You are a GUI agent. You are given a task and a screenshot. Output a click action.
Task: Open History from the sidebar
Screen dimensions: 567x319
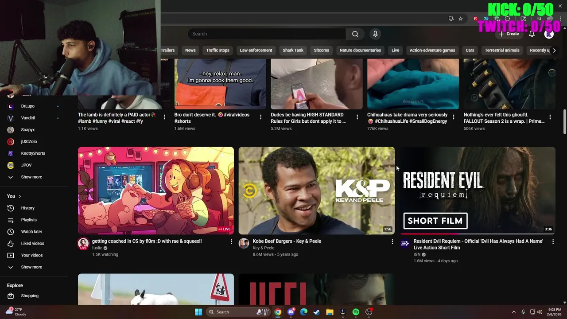[x=27, y=208]
